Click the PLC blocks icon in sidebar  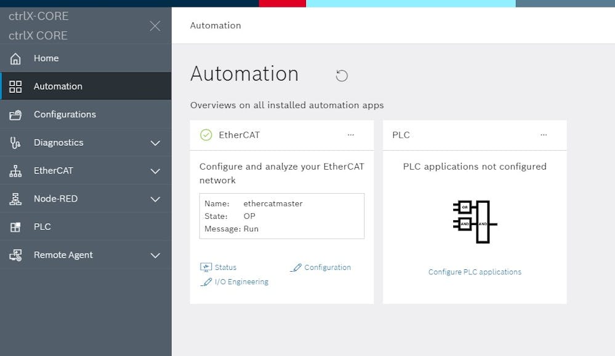15,227
